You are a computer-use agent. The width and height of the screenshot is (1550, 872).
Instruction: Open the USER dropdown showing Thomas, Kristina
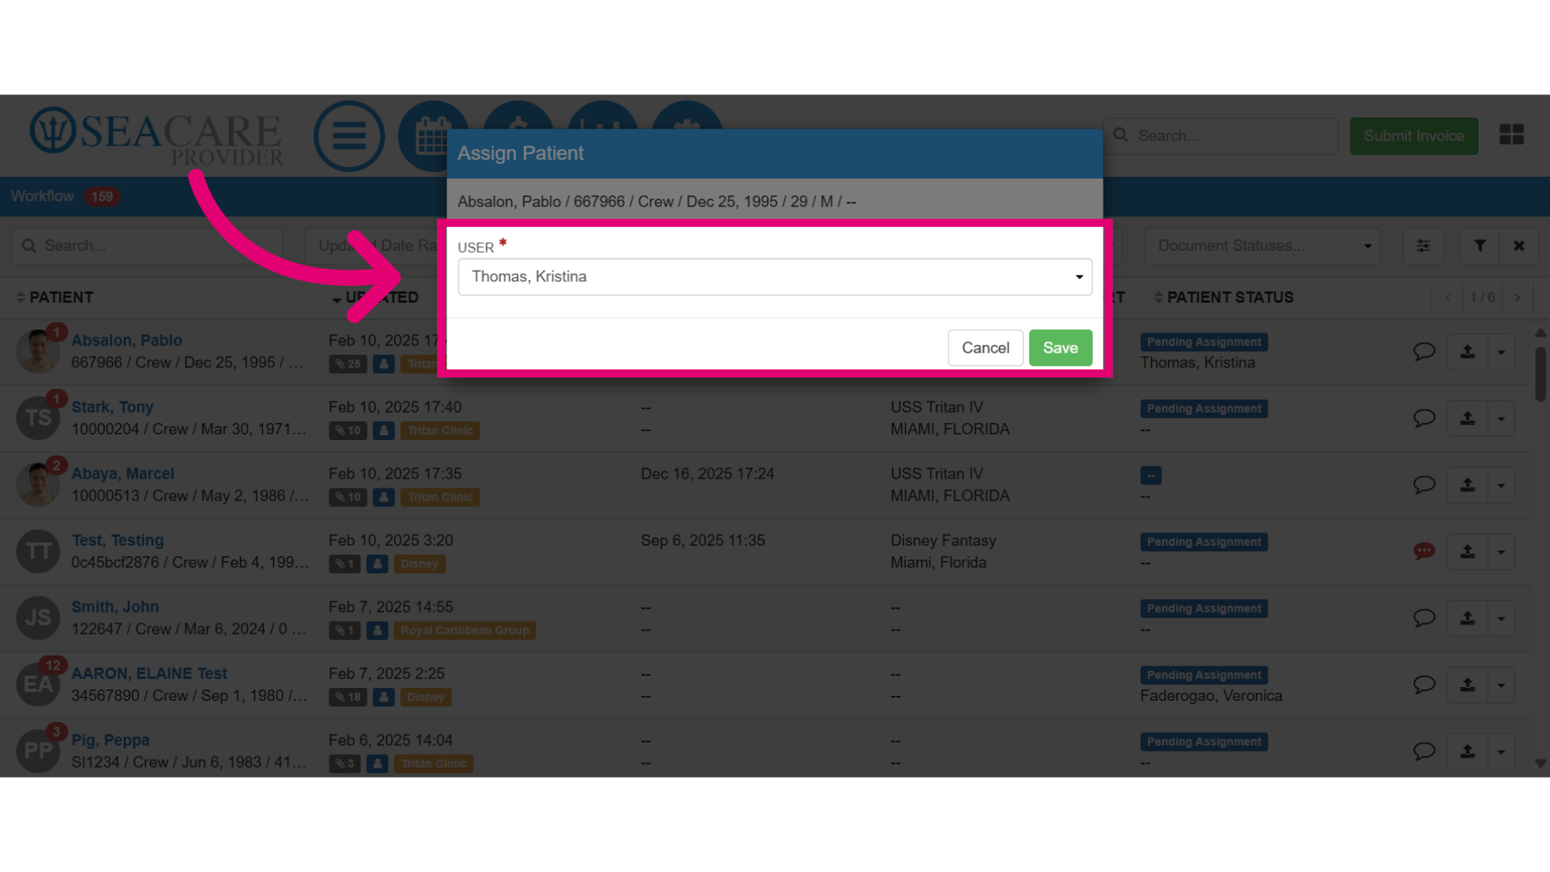tap(774, 277)
